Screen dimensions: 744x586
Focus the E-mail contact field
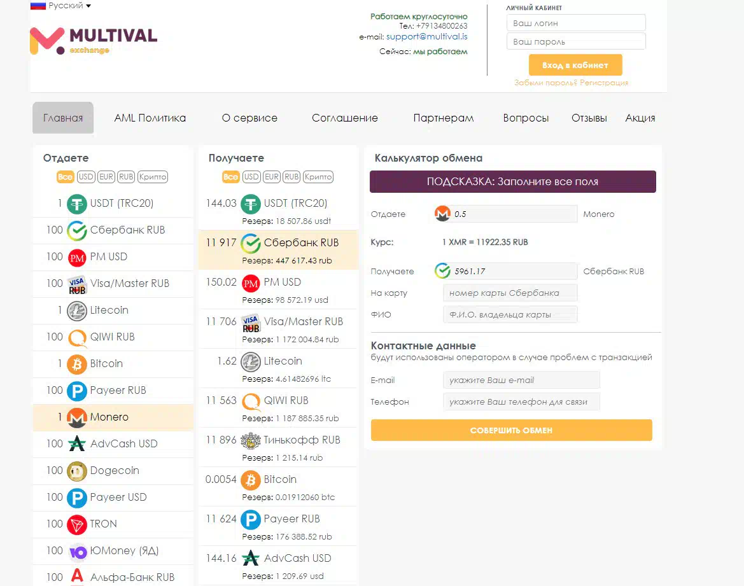[521, 380]
